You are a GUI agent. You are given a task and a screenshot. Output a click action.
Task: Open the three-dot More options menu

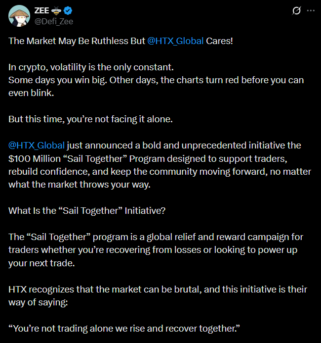click(310, 10)
